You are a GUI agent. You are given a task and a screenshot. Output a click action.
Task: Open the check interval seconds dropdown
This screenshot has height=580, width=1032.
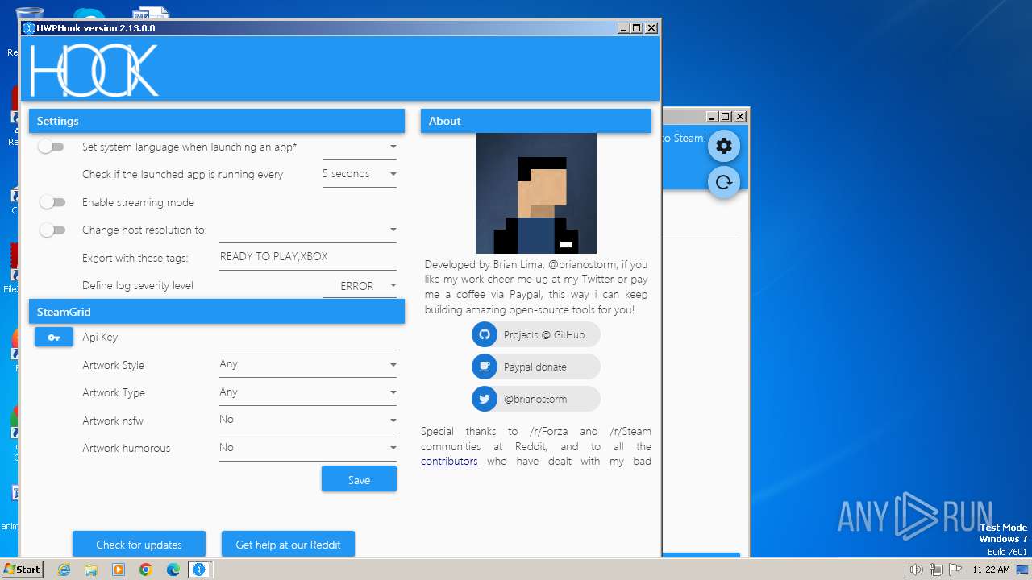tap(360, 174)
